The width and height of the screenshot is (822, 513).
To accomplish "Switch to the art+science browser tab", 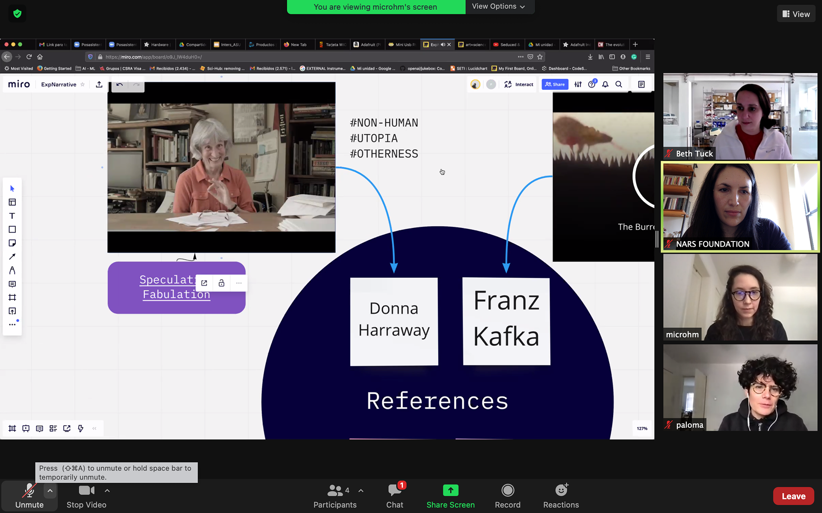I will 472,44.
